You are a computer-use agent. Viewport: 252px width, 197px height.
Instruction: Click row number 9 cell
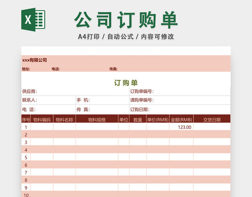[x=26, y=188]
